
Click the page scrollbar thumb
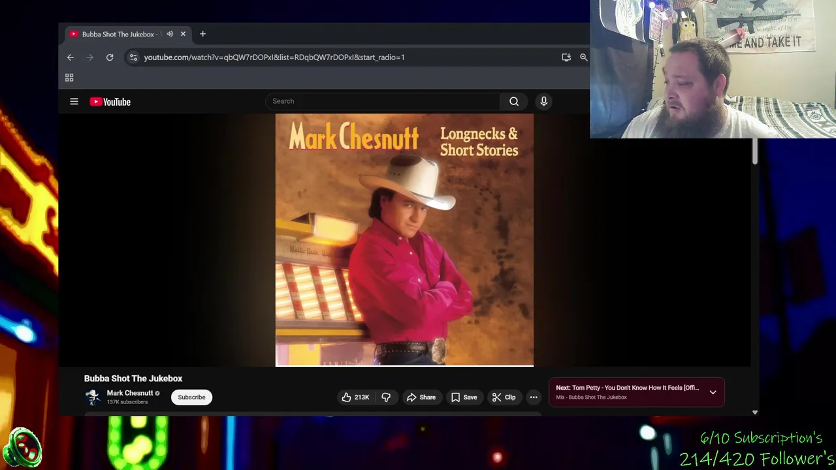point(754,151)
